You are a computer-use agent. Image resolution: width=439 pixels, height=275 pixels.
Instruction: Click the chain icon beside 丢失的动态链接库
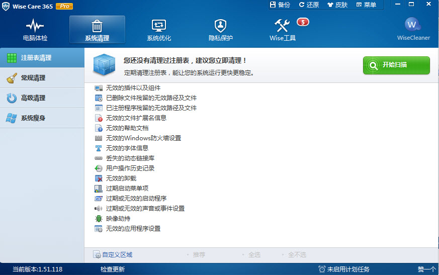click(x=99, y=158)
